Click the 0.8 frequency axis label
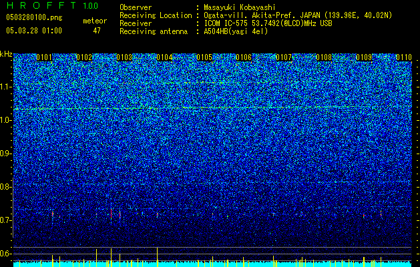Screen dimensions: 420x267 pyautogui.click(x=5, y=187)
